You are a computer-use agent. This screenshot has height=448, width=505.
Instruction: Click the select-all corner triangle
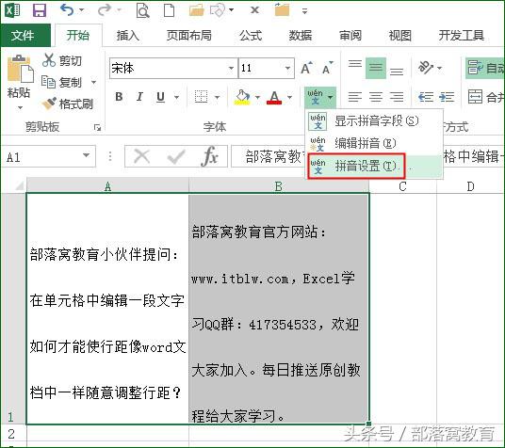tap(20, 185)
